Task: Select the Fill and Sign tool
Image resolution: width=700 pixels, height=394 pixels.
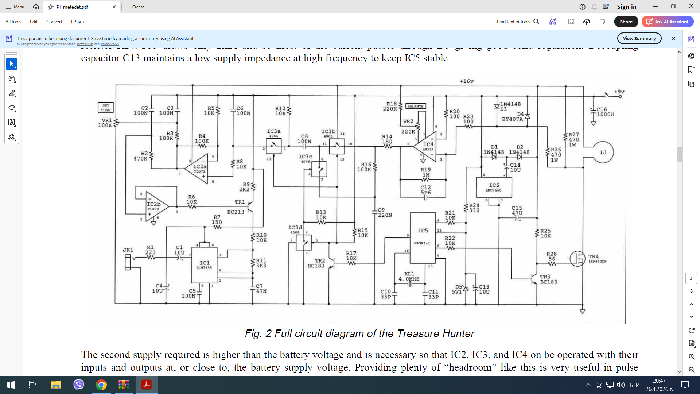Action: (12, 137)
